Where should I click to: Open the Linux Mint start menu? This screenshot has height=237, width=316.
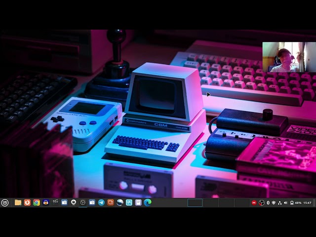pos(5,202)
